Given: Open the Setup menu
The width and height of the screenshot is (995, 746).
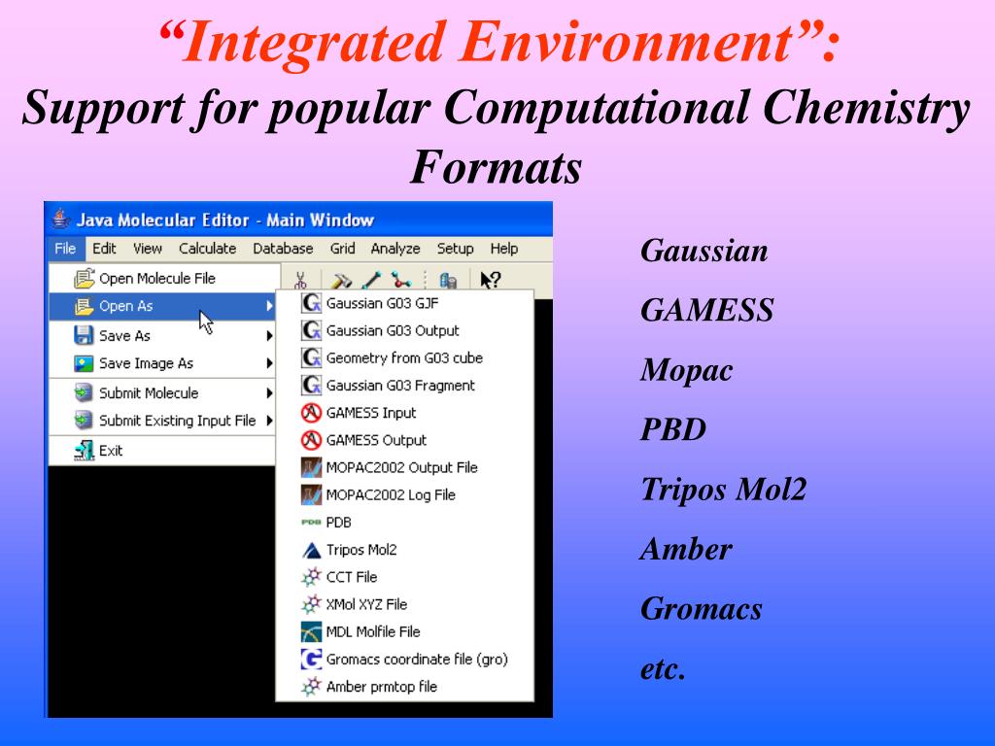Looking at the screenshot, I should pos(455,249).
